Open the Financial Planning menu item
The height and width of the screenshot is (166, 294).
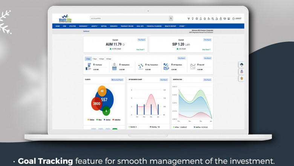point(154,26)
